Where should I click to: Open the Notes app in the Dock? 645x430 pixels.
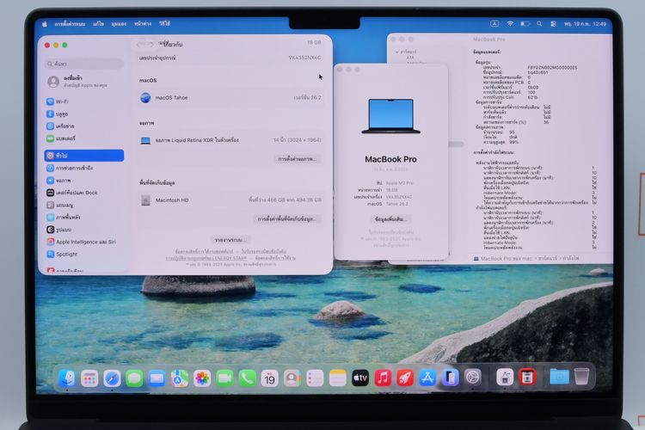(x=338, y=378)
